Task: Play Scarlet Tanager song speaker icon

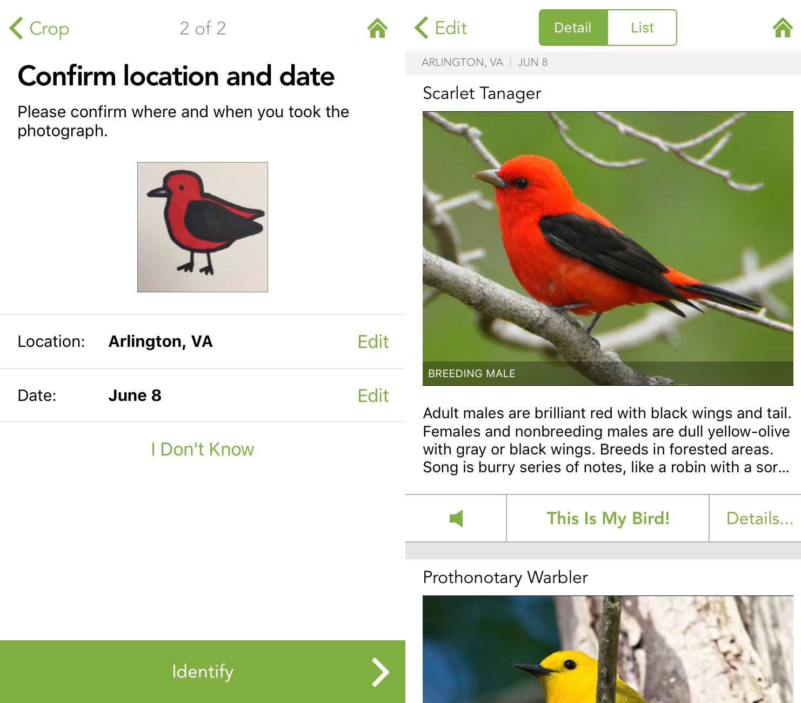Action: pyautogui.click(x=456, y=519)
